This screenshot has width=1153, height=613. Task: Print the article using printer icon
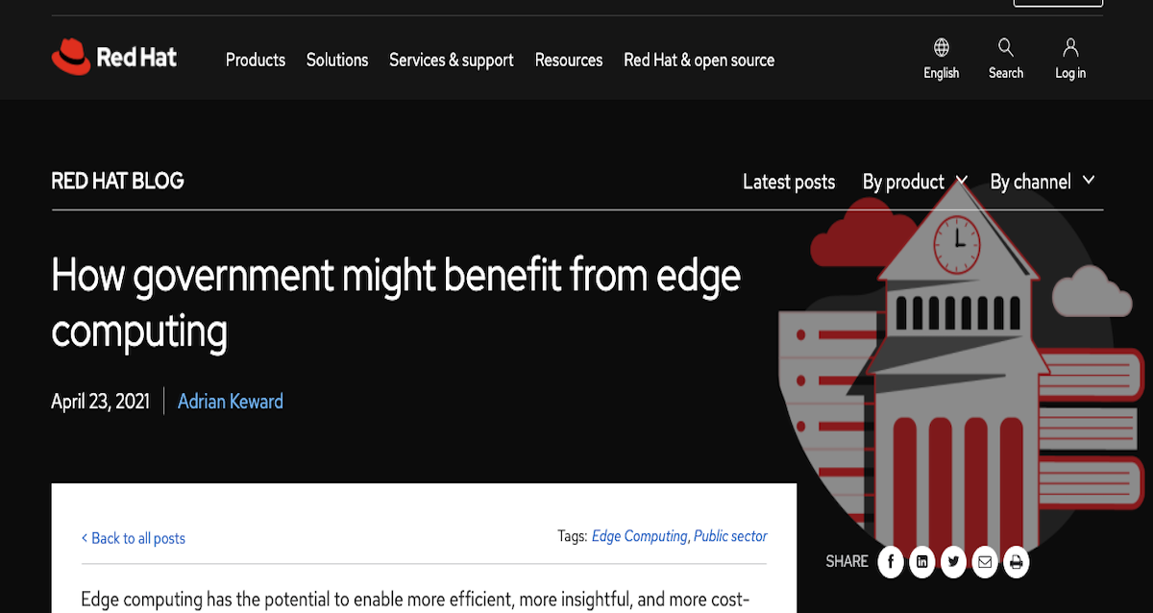pyautogui.click(x=1015, y=562)
